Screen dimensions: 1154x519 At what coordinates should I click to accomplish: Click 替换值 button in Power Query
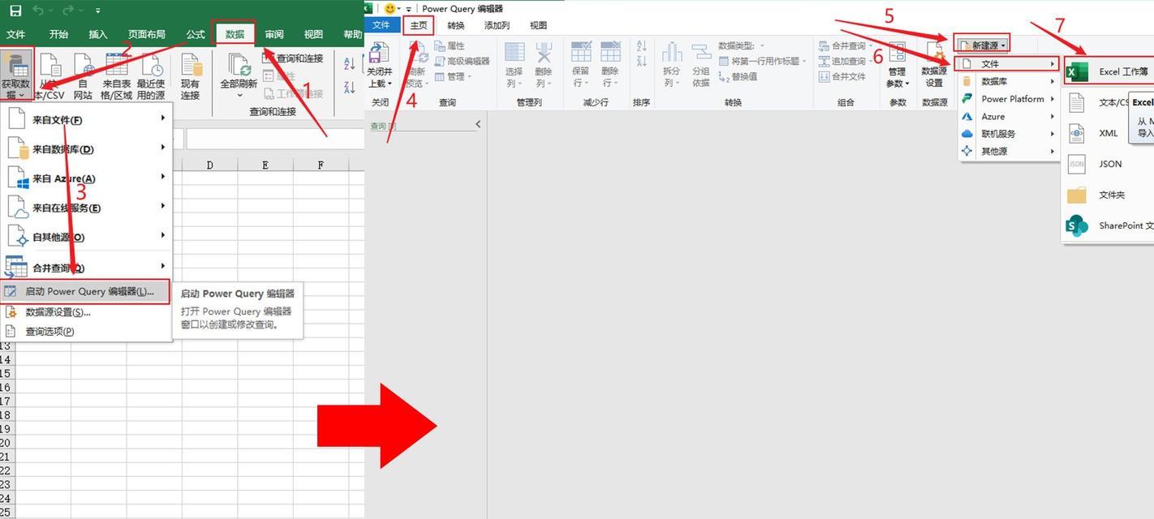738,76
